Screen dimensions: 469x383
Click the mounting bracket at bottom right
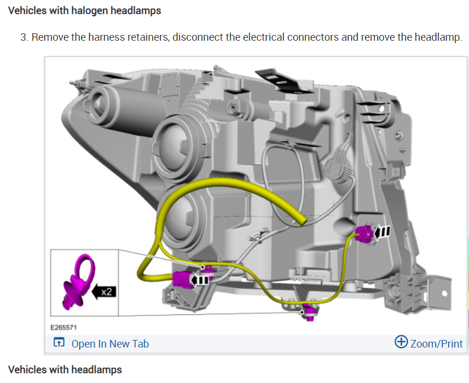click(x=418, y=292)
